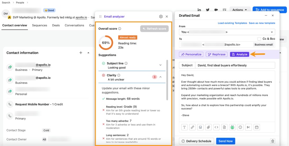
Task: Delete the draft with trash icon
Action: click(273, 141)
